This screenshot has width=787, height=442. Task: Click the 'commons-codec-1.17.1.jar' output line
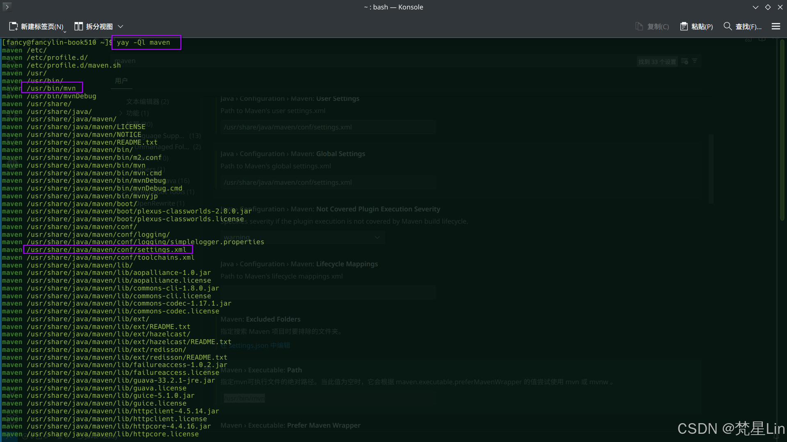[x=129, y=304]
